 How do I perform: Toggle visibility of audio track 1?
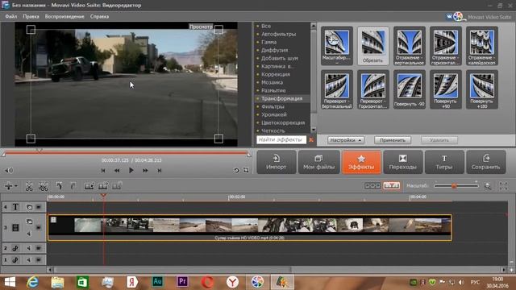pyautogui.click(x=39, y=259)
